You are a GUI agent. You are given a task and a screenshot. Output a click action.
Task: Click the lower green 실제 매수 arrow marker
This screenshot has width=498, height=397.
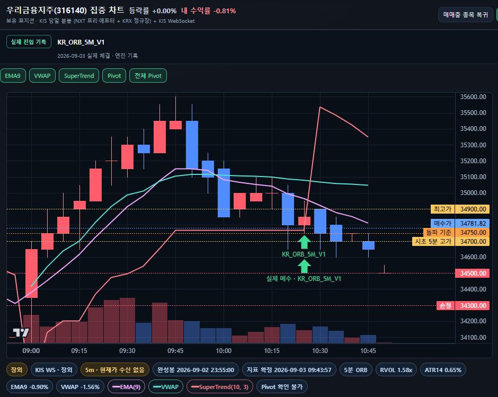point(304,267)
